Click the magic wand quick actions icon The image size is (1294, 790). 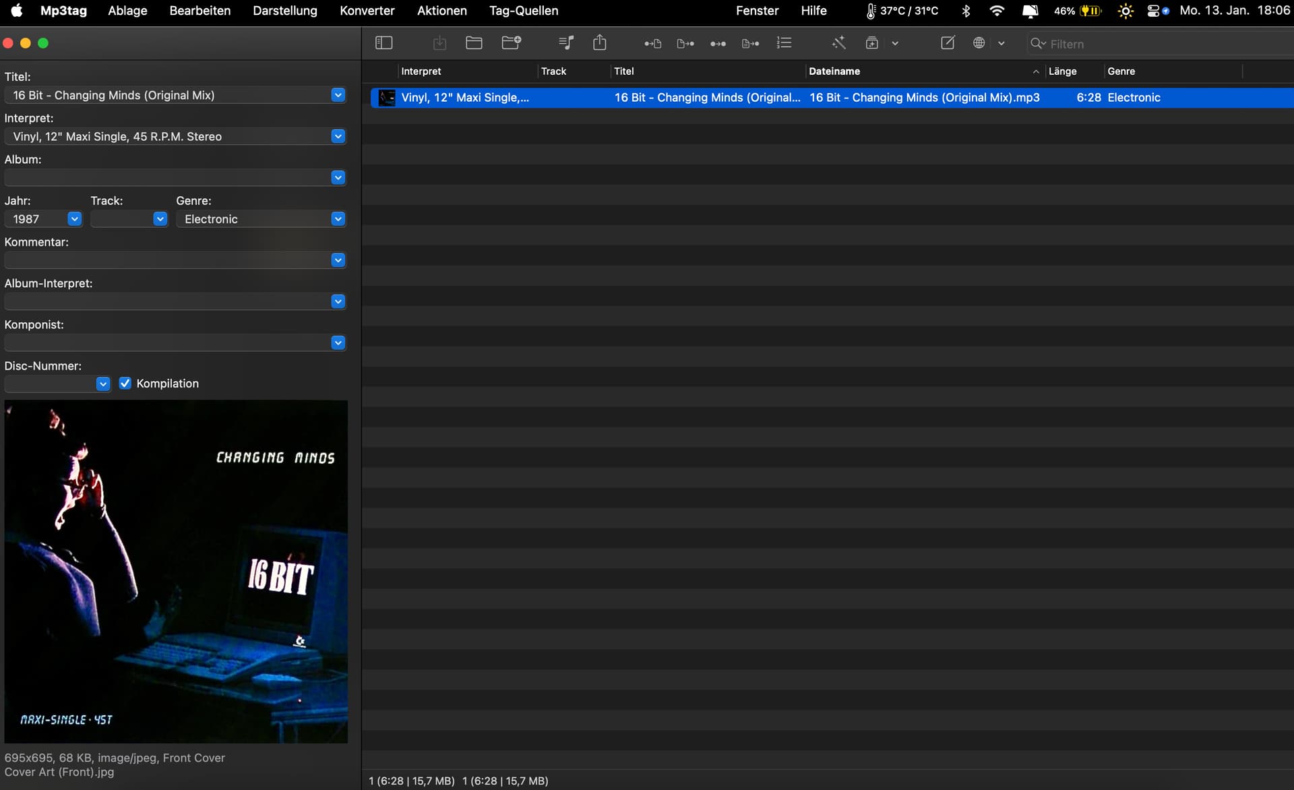pos(838,43)
